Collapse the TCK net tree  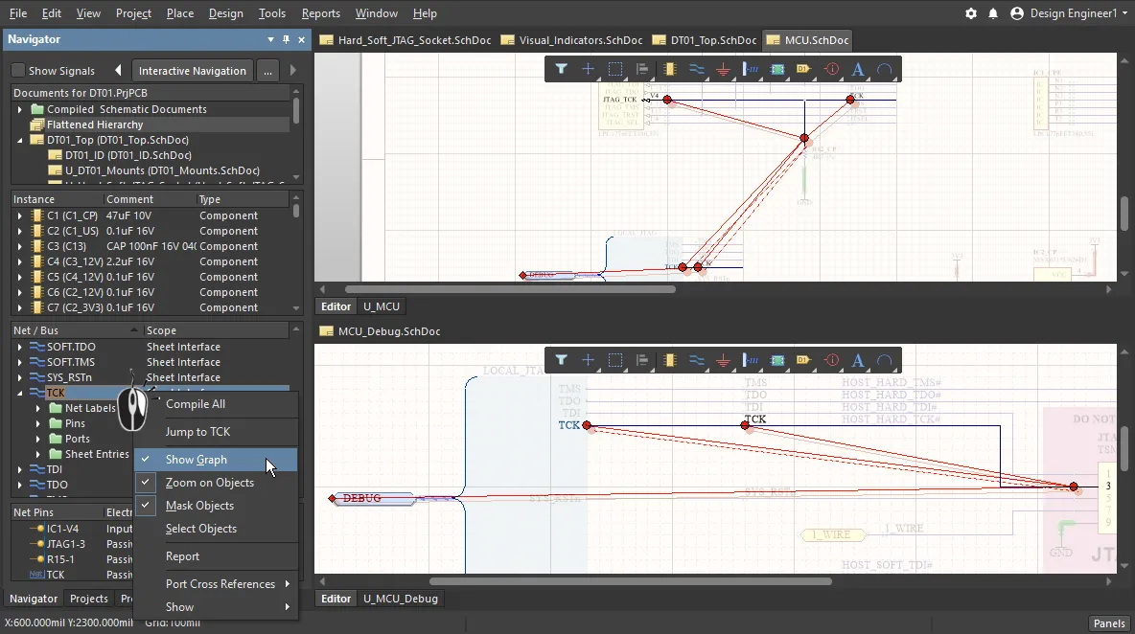click(19, 394)
